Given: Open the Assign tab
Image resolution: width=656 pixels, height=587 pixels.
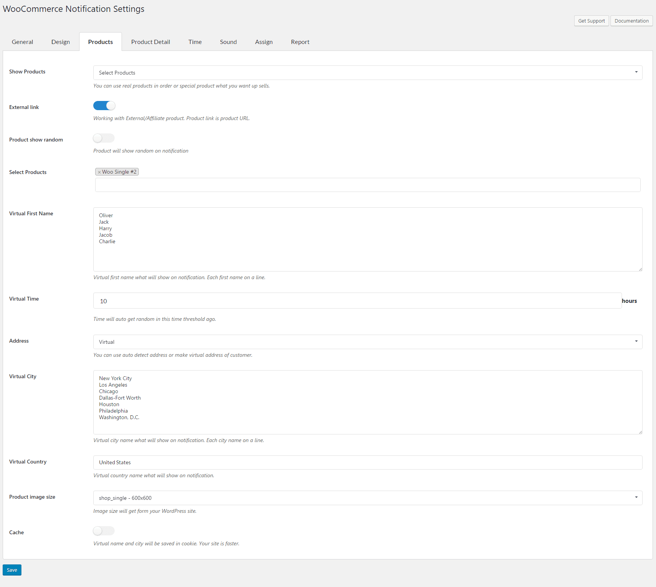Looking at the screenshot, I should [x=264, y=42].
